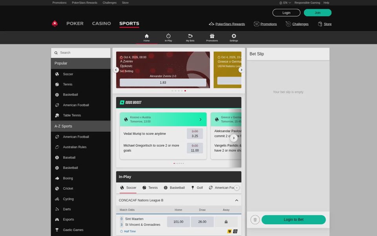Viewport: 377px width, 236px height.
Task: Select Michael Gregoritsch boosted odds 11.00
Action: pyautogui.click(x=195, y=148)
